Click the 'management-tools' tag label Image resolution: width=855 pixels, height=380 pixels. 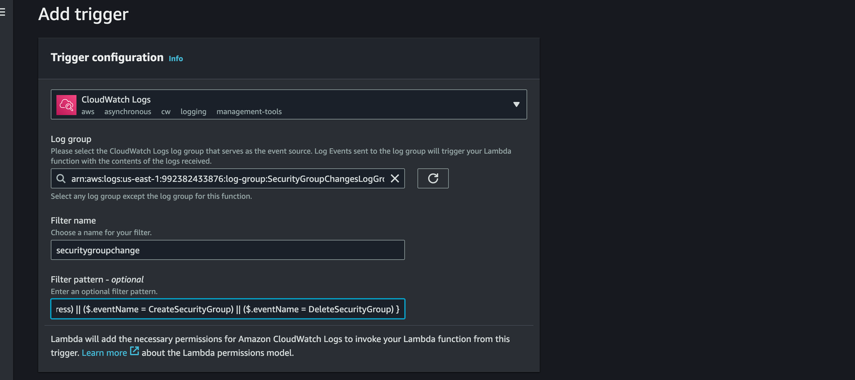point(249,112)
